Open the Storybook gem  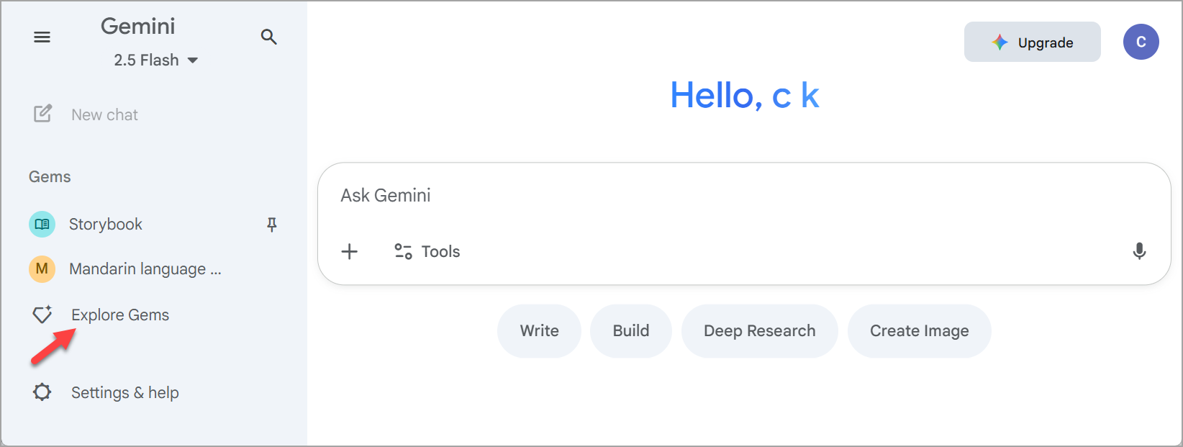(x=106, y=224)
